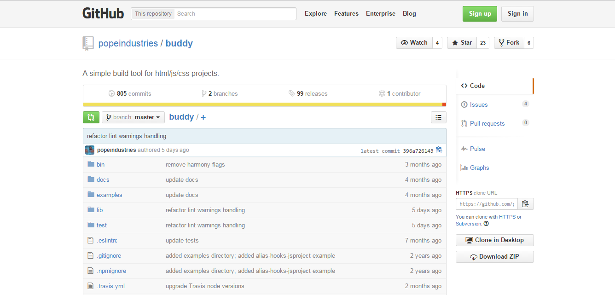Click the green compare and review button
This screenshot has height=295, width=615.
pyautogui.click(x=91, y=117)
